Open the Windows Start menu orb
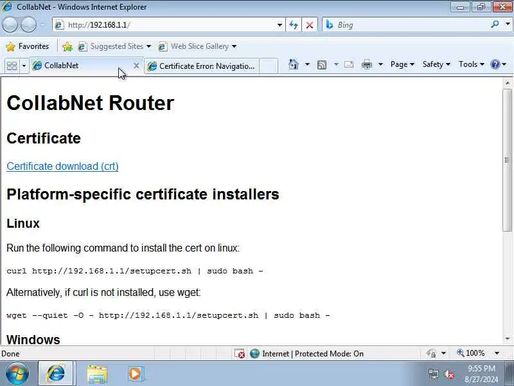The height and width of the screenshot is (386, 514). 17,374
